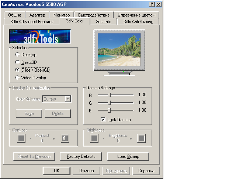Click the increase brightness icon button
The width and height of the screenshot is (236, 188).
click(141, 138)
